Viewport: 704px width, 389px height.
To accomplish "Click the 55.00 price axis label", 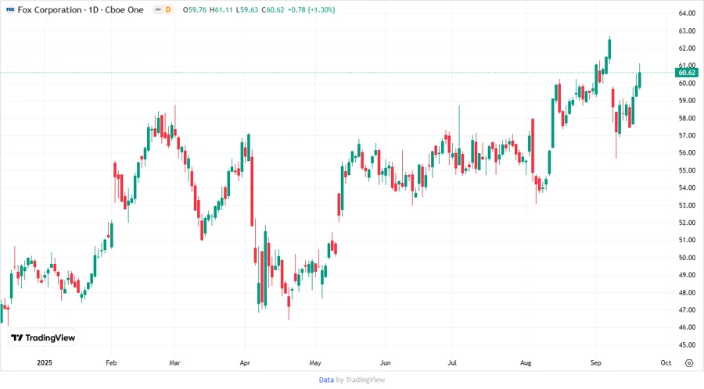I will 687,170.
